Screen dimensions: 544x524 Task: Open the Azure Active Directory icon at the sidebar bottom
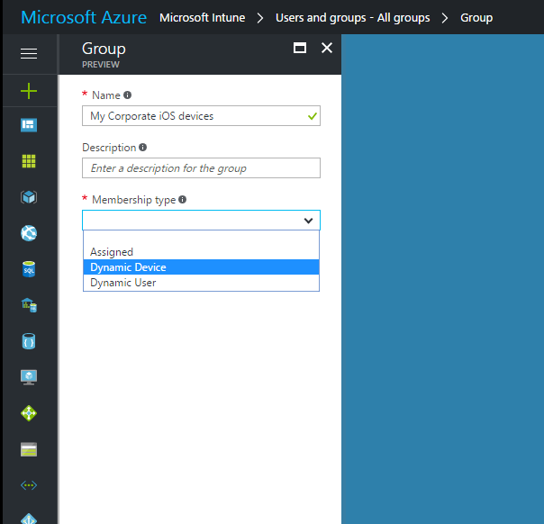click(29, 519)
